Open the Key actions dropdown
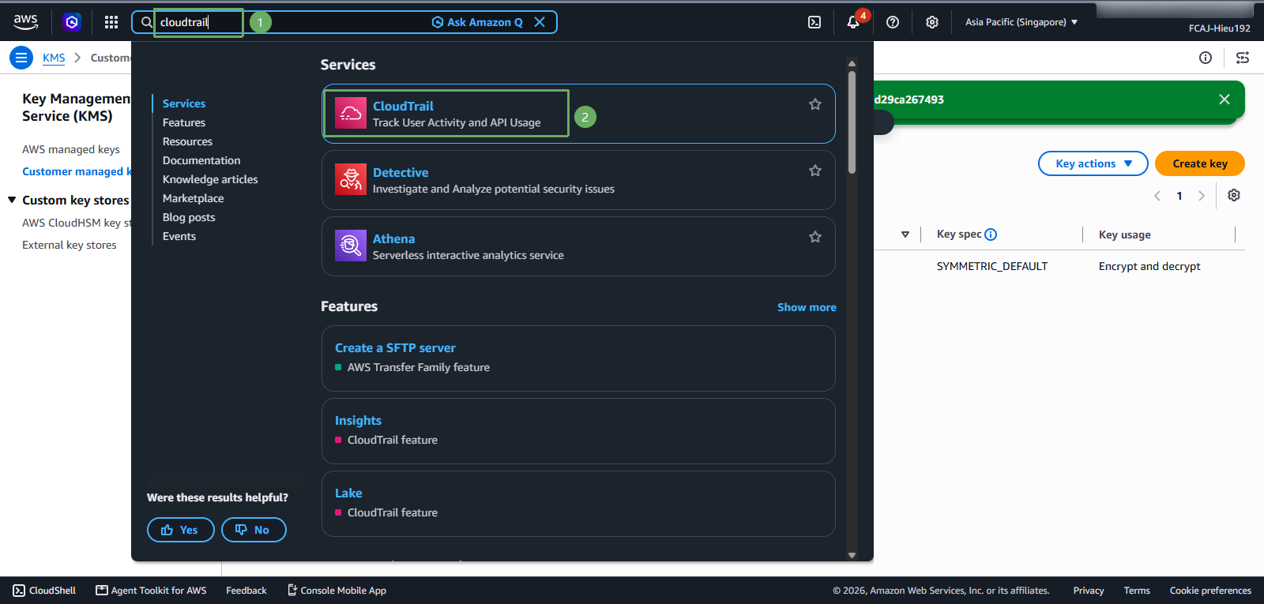1264x604 pixels. point(1093,163)
